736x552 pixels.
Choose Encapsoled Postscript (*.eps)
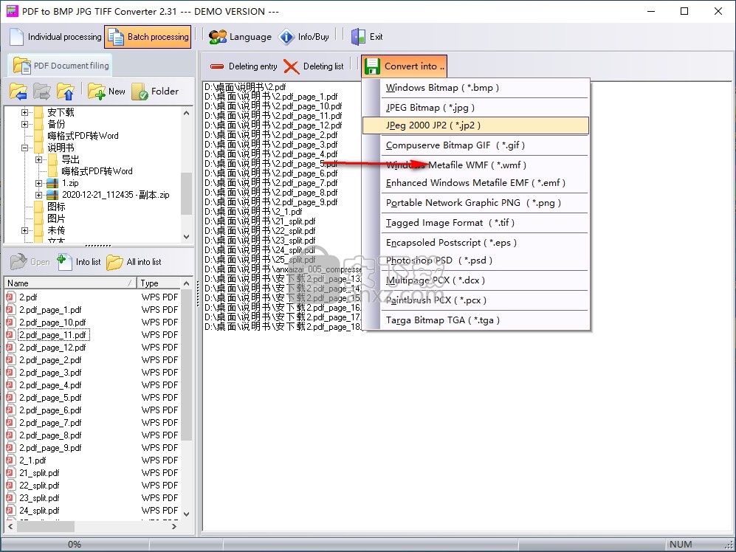pyautogui.click(x=475, y=243)
